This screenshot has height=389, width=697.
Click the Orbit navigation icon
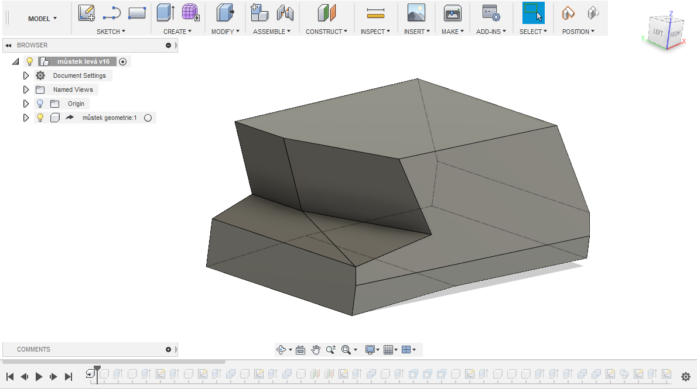(281, 350)
